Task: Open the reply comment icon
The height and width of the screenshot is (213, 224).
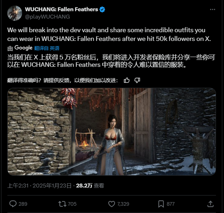Action: pos(13,204)
